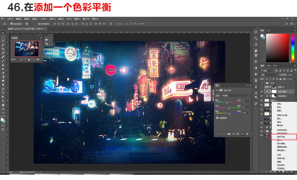Hide the 选取颜色 3 layer
The image size is (297, 180).
click(262, 96)
